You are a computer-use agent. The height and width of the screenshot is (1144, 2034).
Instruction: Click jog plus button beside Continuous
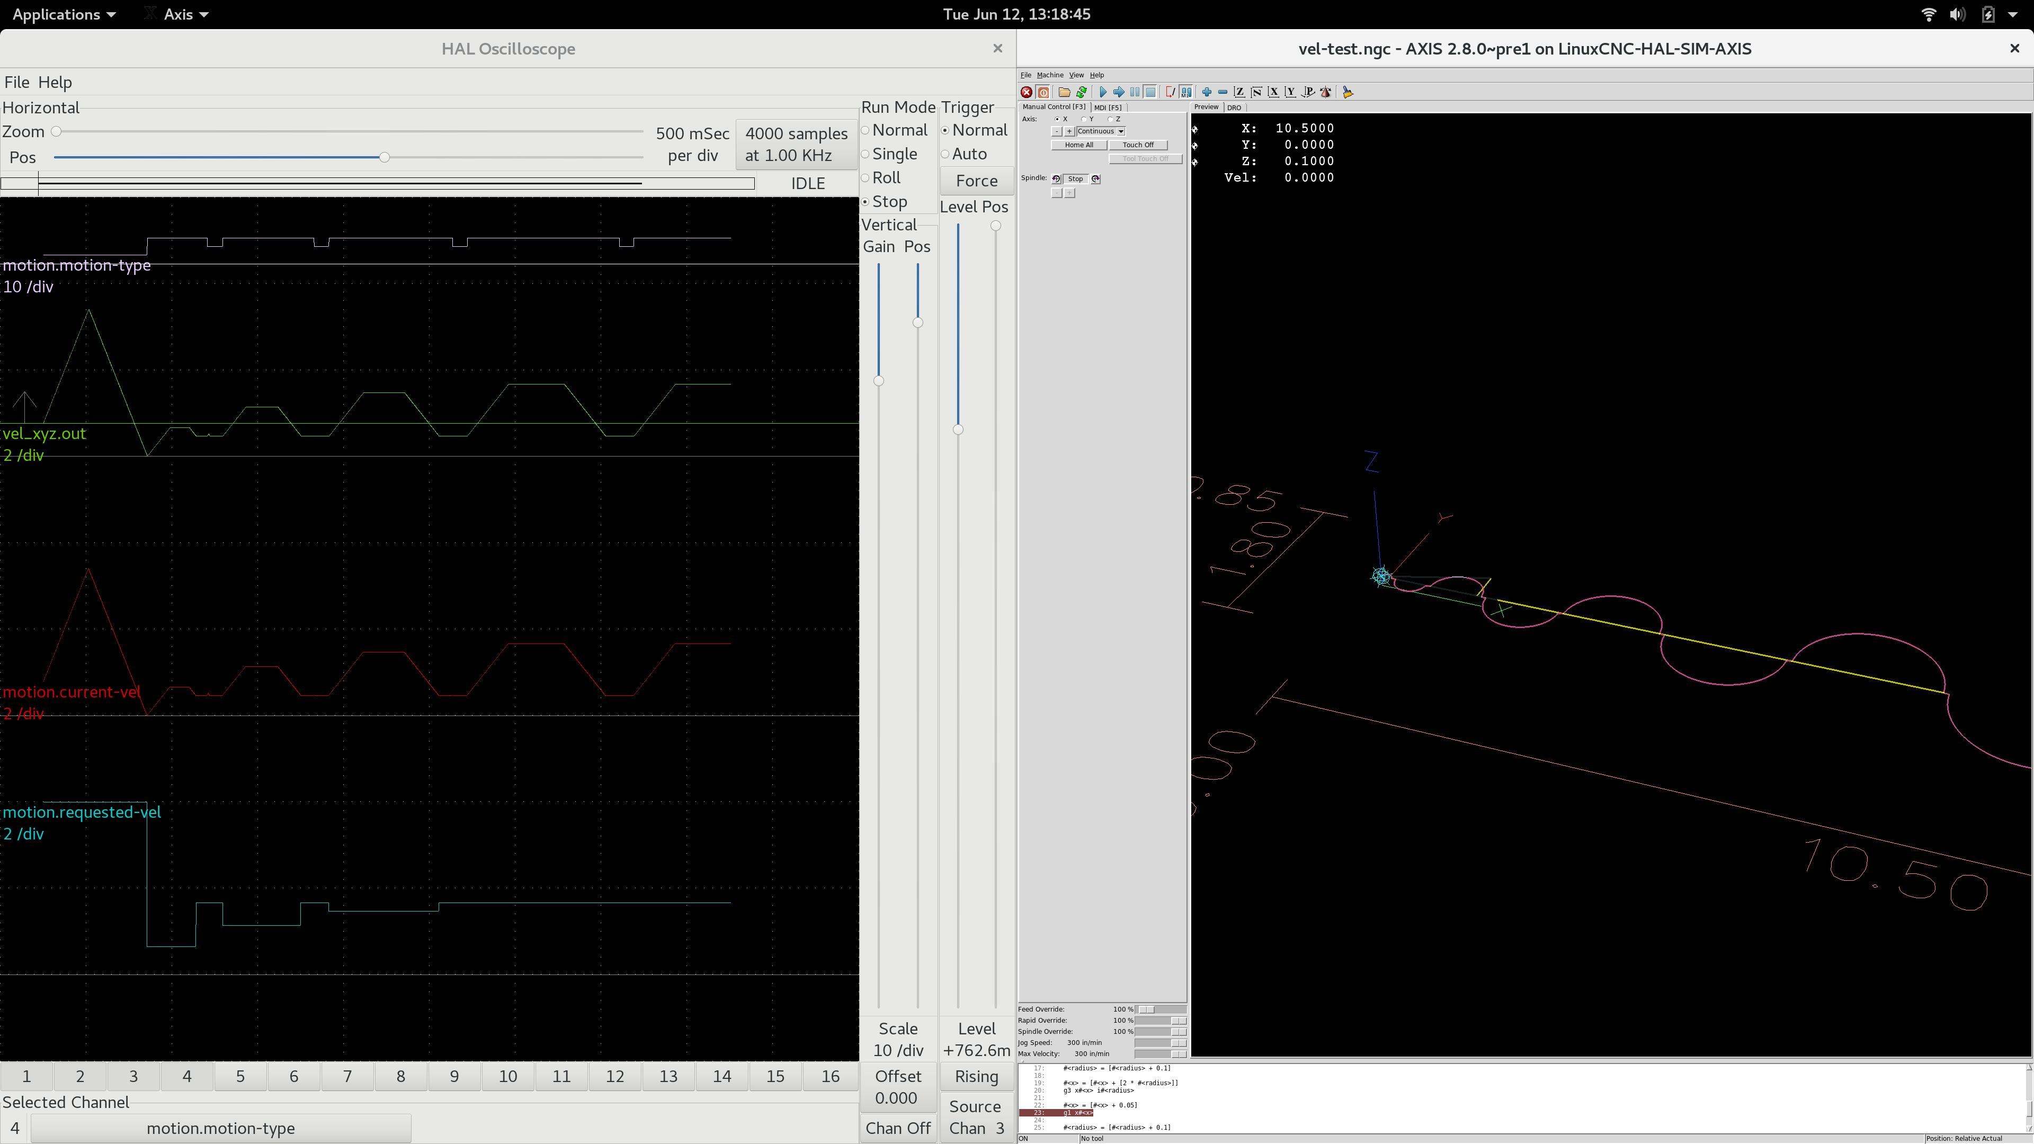click(x=1070, y=131)
